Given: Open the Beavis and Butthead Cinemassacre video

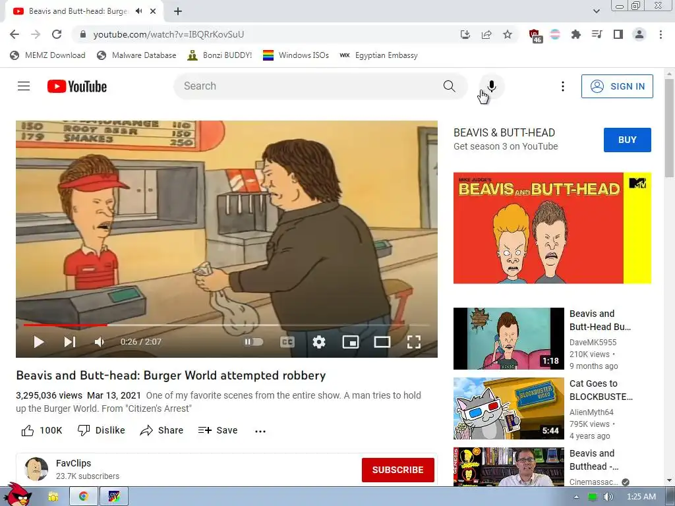Looking at the screenshot, I should [x=508, y=466].
